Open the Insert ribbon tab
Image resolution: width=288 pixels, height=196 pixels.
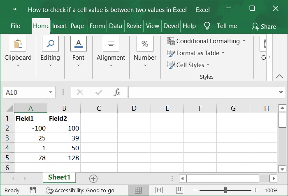[60, 26]
